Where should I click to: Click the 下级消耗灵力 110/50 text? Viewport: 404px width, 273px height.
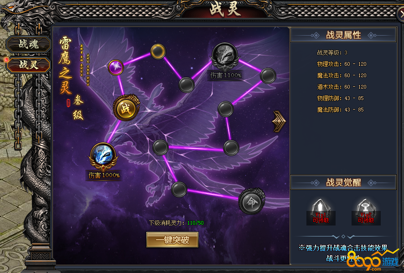click(176, 223)
